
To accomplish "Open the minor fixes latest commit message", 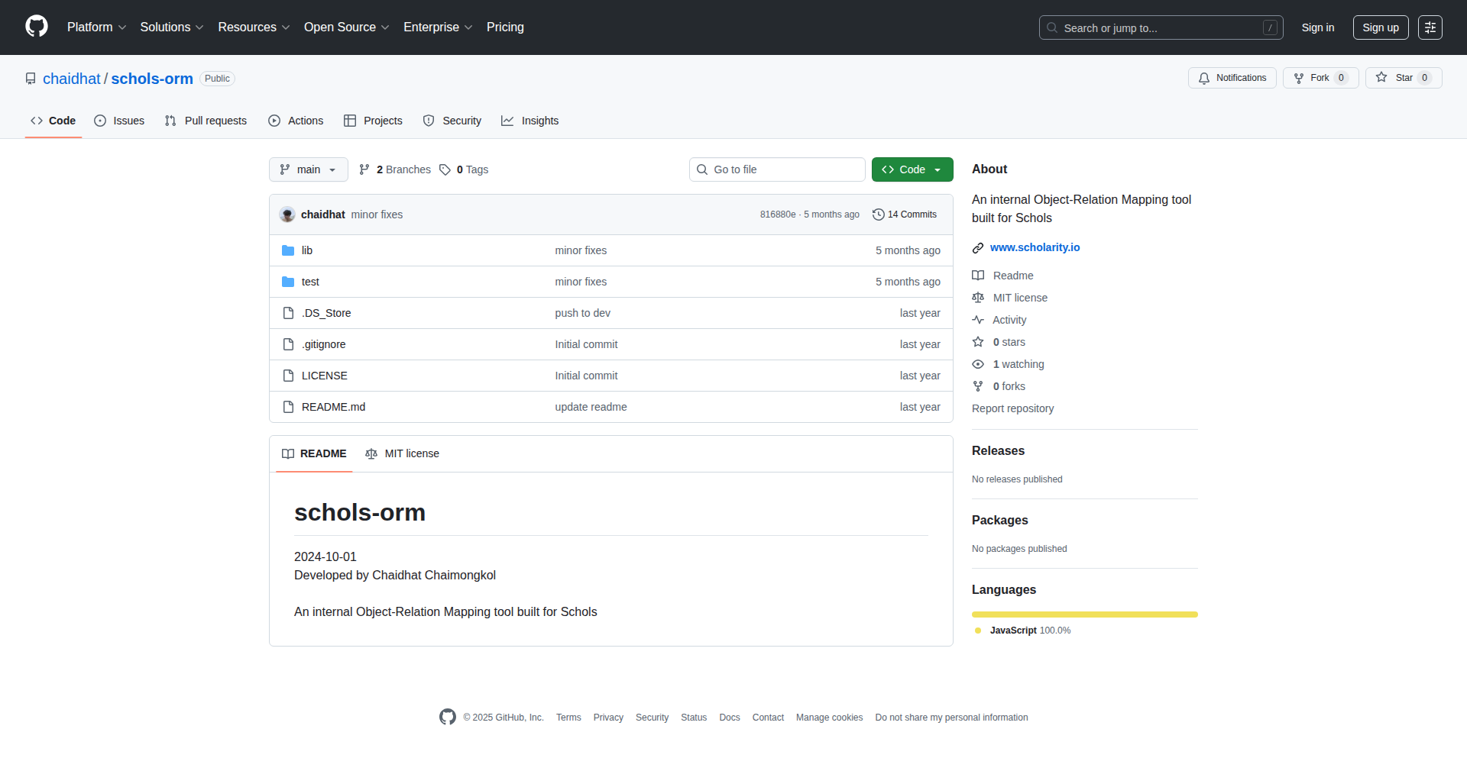I will pos(377,214).
